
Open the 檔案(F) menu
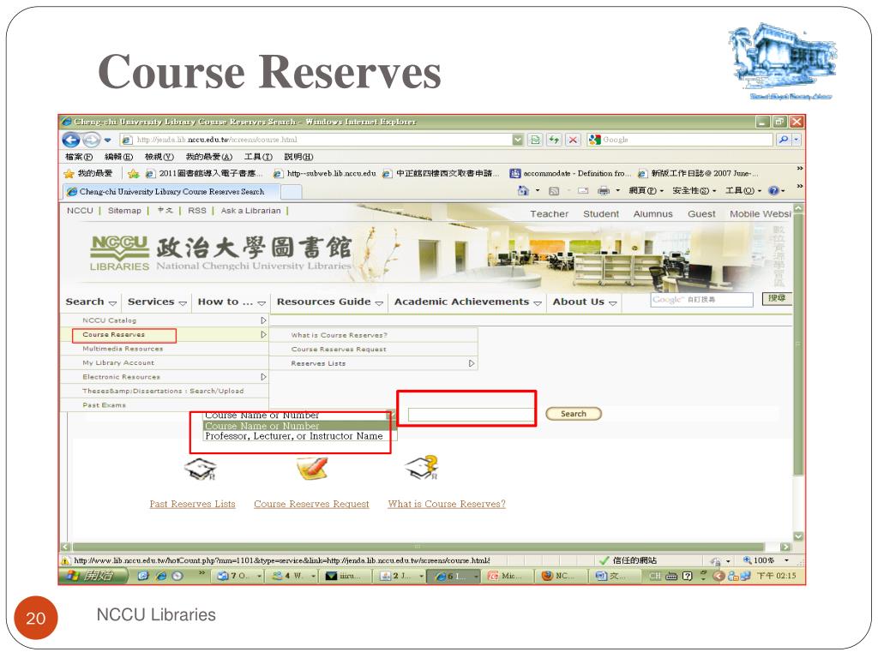[x=79, y=157]
